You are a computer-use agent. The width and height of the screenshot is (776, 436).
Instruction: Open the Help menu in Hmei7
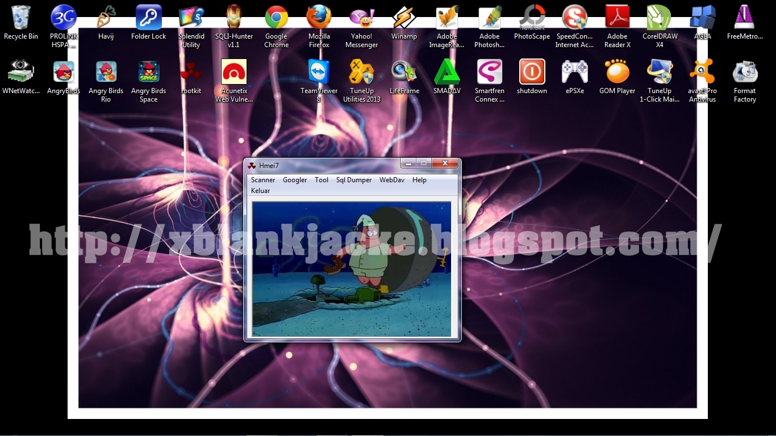coord(419,180)
